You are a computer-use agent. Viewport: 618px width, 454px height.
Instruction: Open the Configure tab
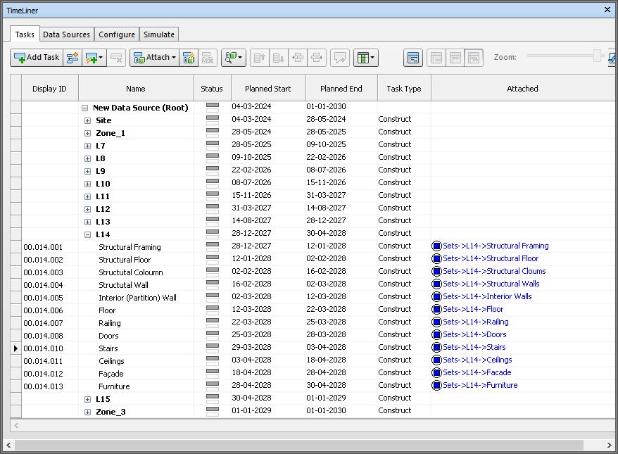pos(117,34)
